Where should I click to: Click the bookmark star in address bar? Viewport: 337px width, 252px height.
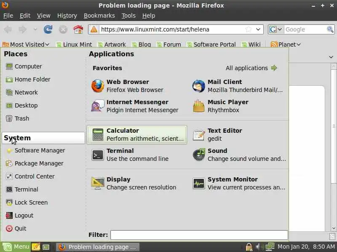coord(249,29)
